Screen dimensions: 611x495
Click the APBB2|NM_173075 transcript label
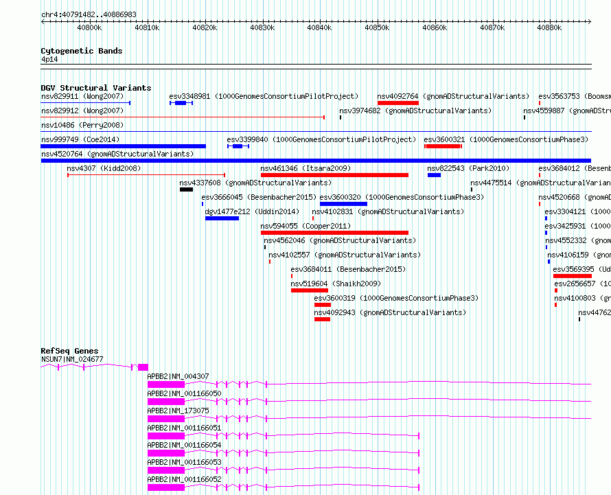(x=178, y=411)
